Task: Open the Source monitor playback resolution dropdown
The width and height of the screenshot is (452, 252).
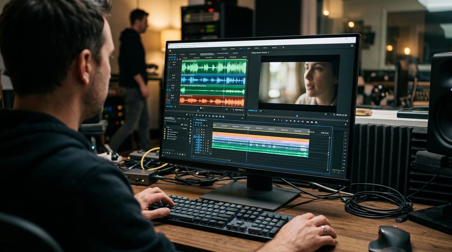Action: [228, 109]
